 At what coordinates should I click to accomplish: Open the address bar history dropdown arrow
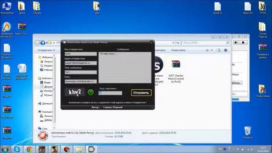[x=173, y=42]
